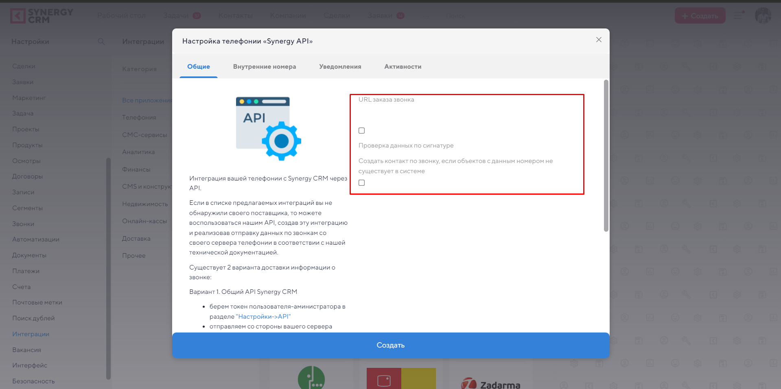Open the Настройки->API link

point(263,317)
